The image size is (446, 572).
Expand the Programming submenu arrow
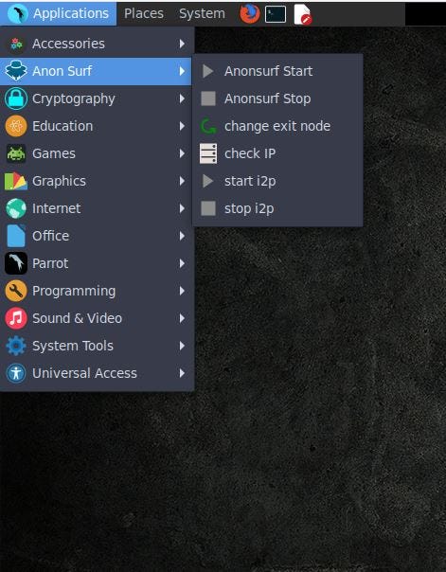point(182,291)
